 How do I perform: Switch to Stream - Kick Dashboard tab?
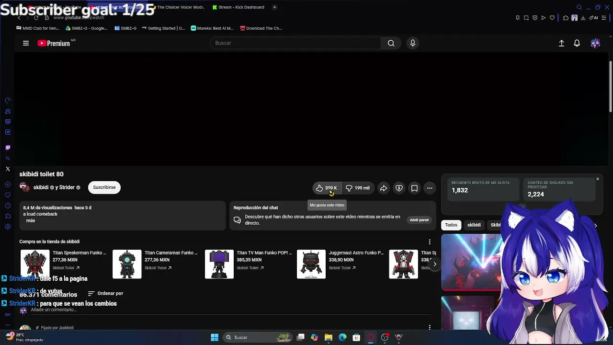(238, 7)
